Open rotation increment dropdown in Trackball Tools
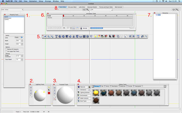This screenshot has width=182, height=113. [55, 96]
